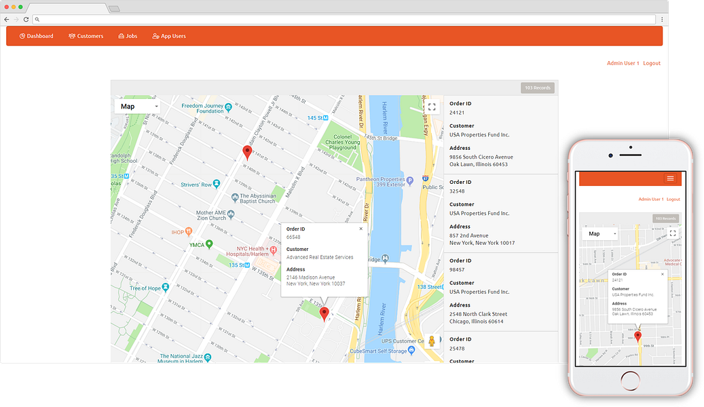Click the NYC Health + Hospitals/Harlem marker
Image resolution: width=704 pixels, height=407 pixels.
point(273,250)
